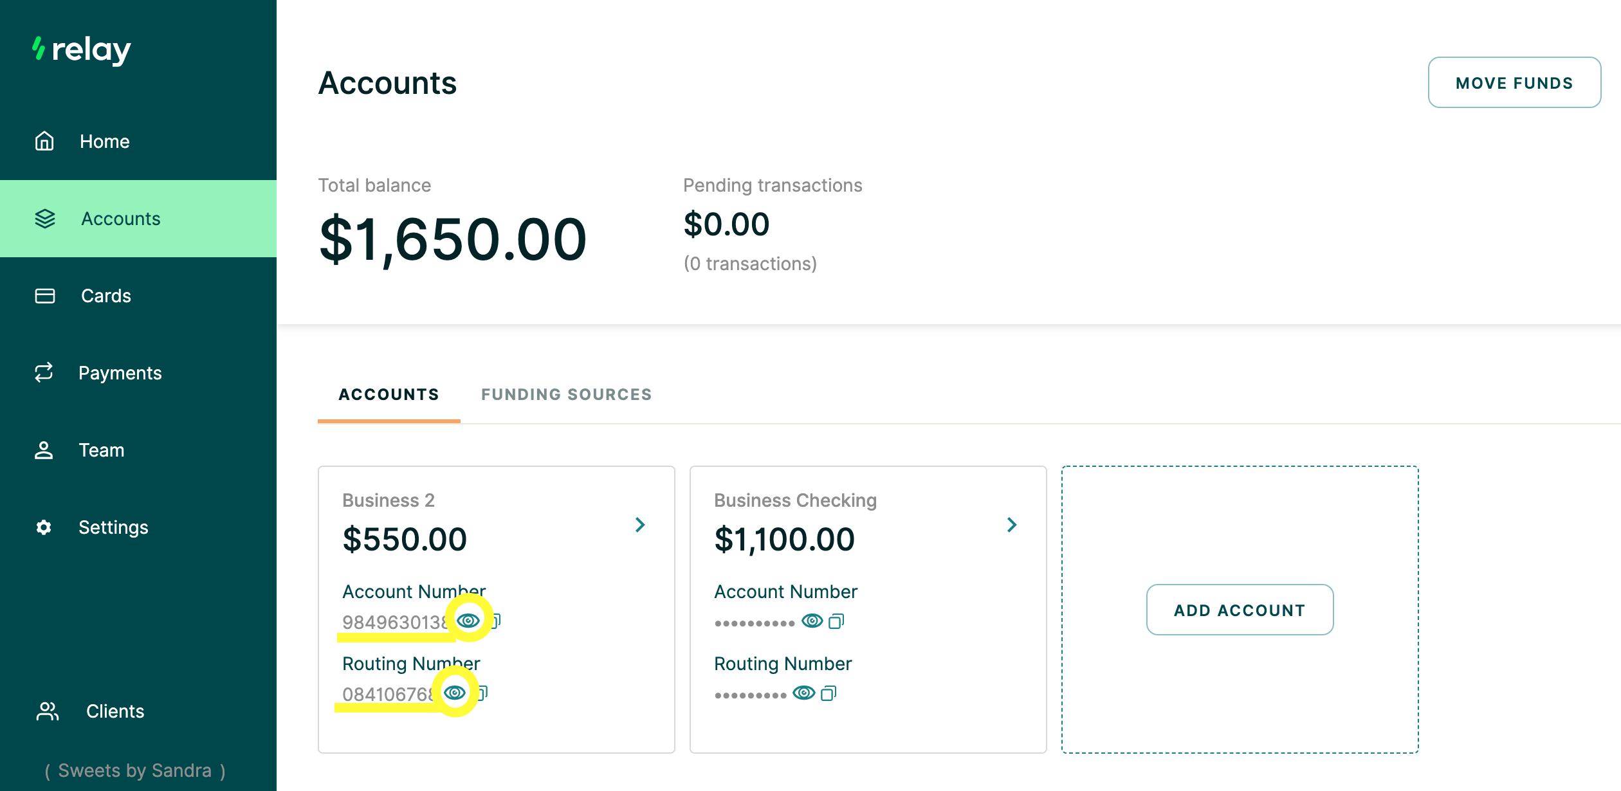
Task: Click the Move Funds button
Action: [1514, 82]
